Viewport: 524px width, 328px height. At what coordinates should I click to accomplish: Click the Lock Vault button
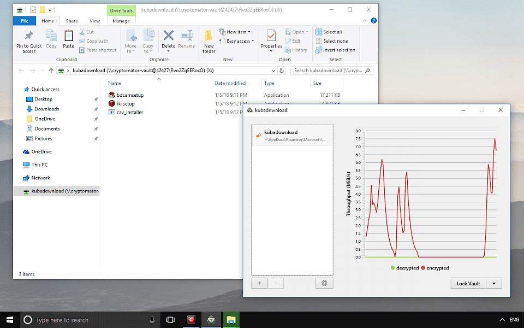(x=468, y=283)
